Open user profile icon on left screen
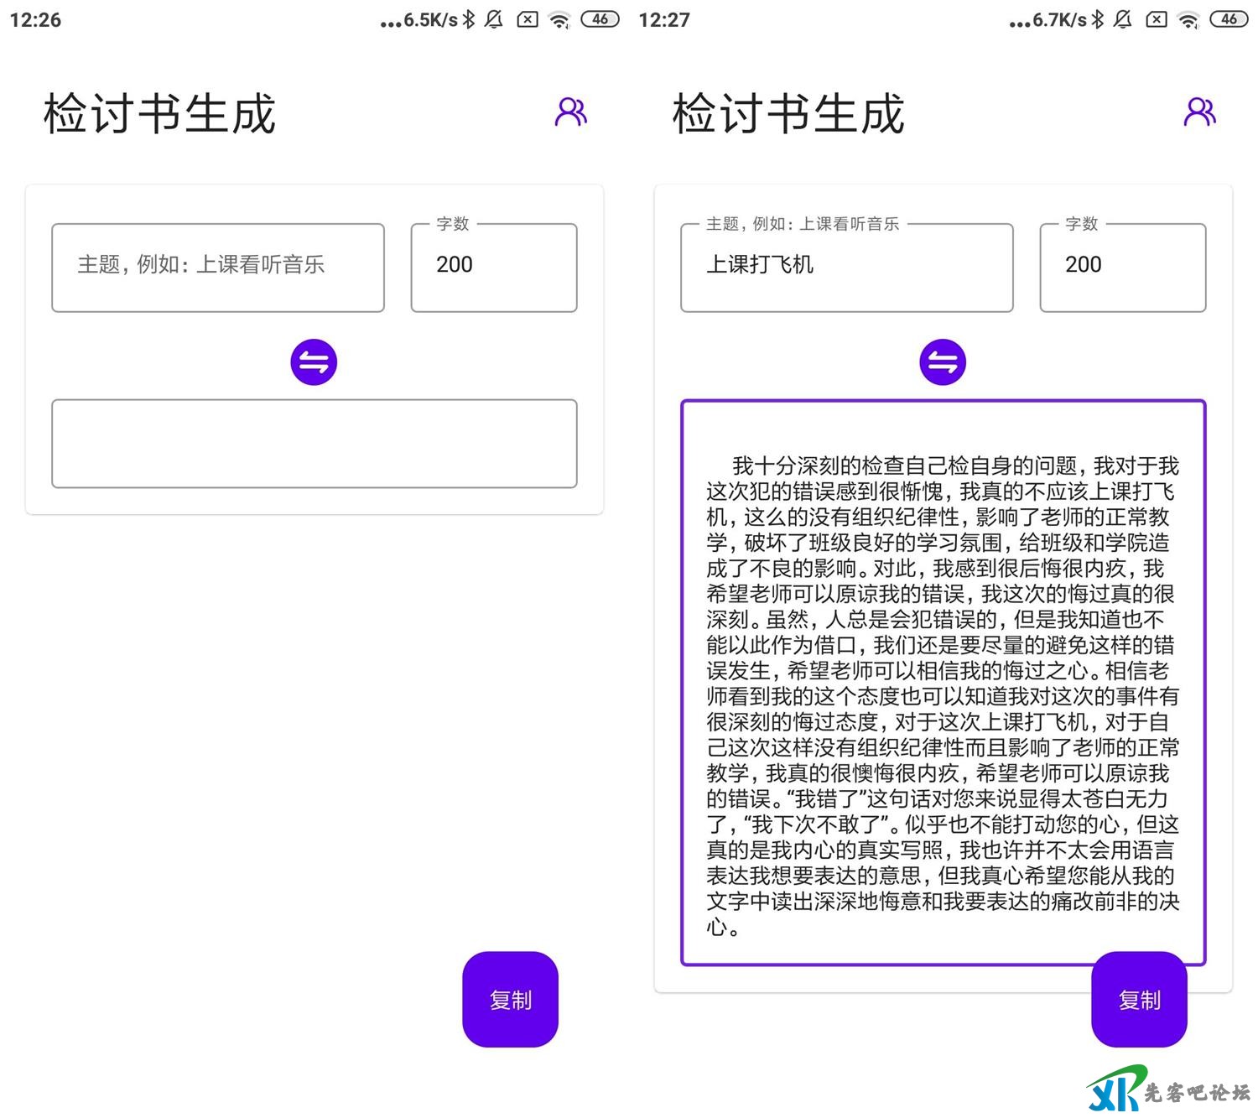 tap(571, 112)
